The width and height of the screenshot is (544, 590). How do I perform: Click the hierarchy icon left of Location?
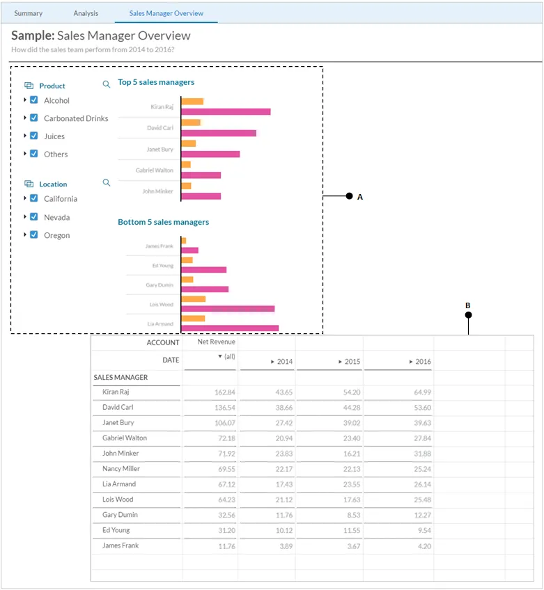(x=29, y=184)
